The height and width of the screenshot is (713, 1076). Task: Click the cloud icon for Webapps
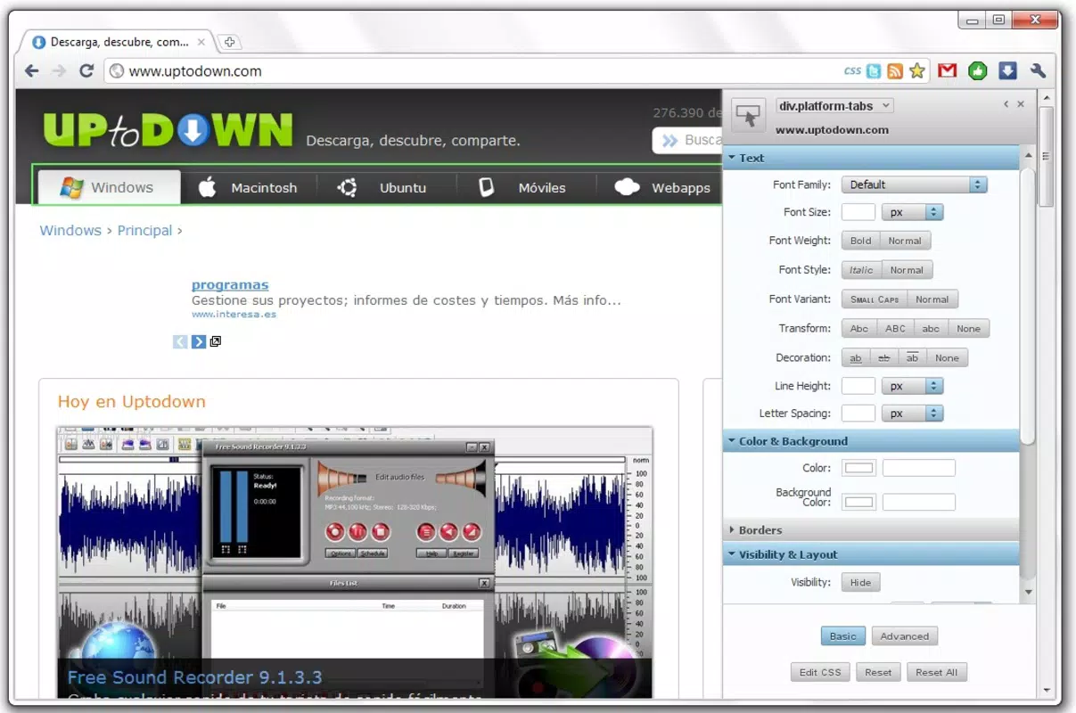coord(628,187)
